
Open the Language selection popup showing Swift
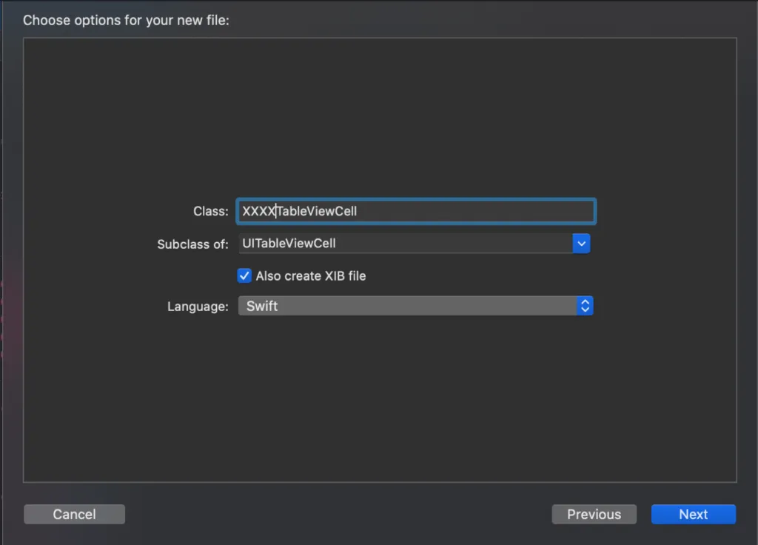point(415,305)
